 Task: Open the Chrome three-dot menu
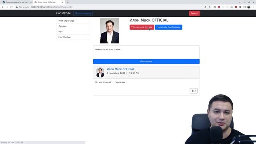(253, 7)
